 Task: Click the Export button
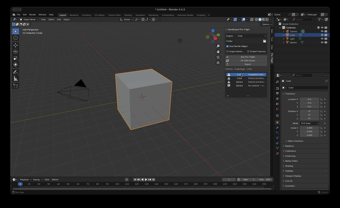246,65
